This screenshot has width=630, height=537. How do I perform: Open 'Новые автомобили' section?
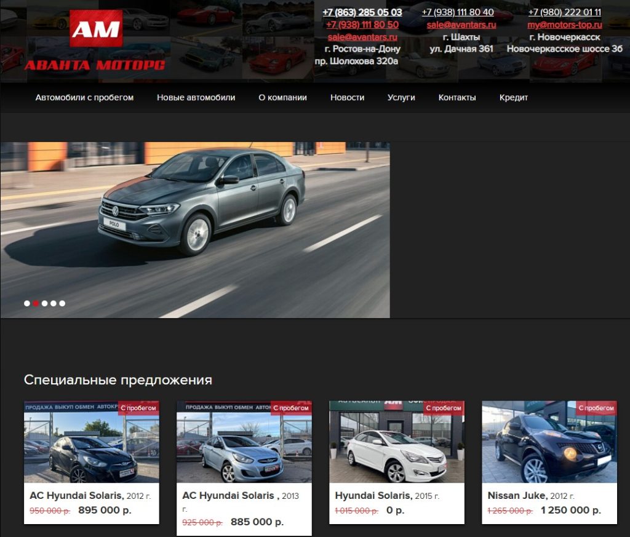pyautogui.click(x=195, y=97)
